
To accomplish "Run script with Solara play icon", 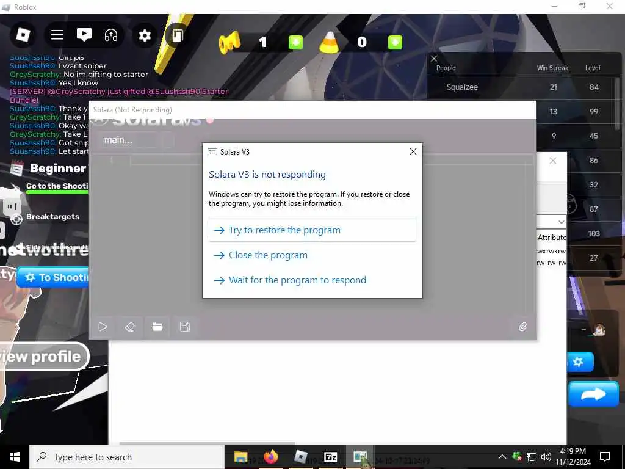I will click(103, 327).
